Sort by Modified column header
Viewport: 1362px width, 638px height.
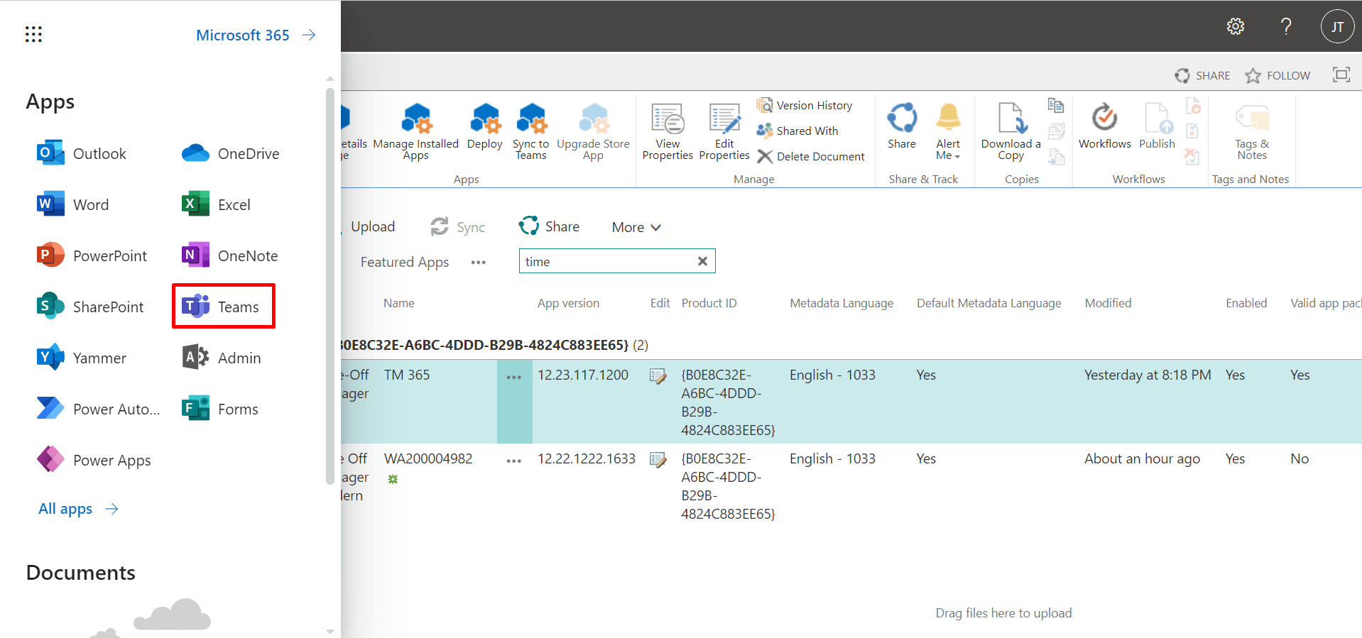(1108, 303)
